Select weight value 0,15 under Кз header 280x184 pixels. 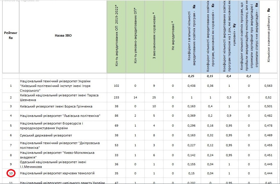pyautogui.click(x=210, y=76)
